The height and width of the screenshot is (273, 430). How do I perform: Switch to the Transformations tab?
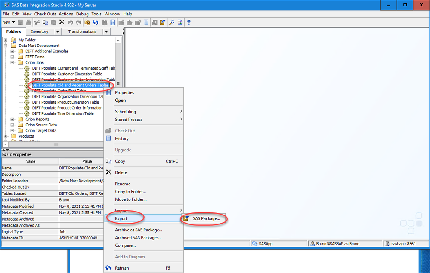(x=82, y=31)
